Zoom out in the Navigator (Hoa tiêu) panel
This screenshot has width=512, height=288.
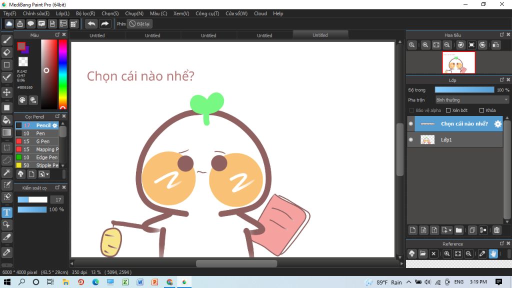(447, 45)
